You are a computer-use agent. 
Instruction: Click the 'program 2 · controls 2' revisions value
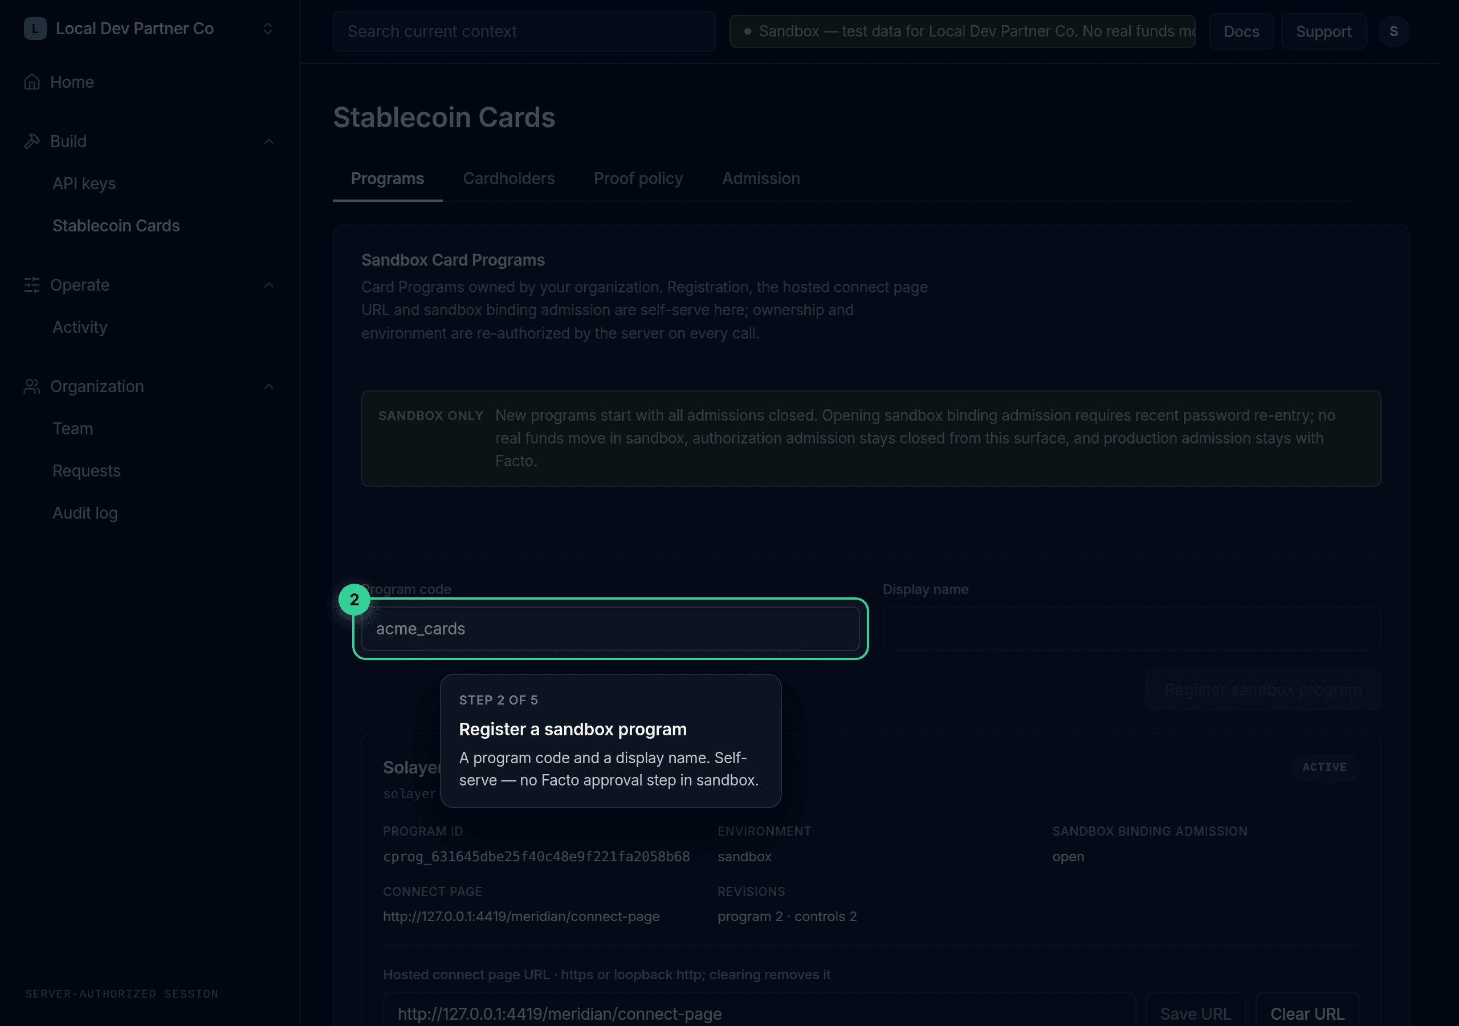click(x=787, y=916)
